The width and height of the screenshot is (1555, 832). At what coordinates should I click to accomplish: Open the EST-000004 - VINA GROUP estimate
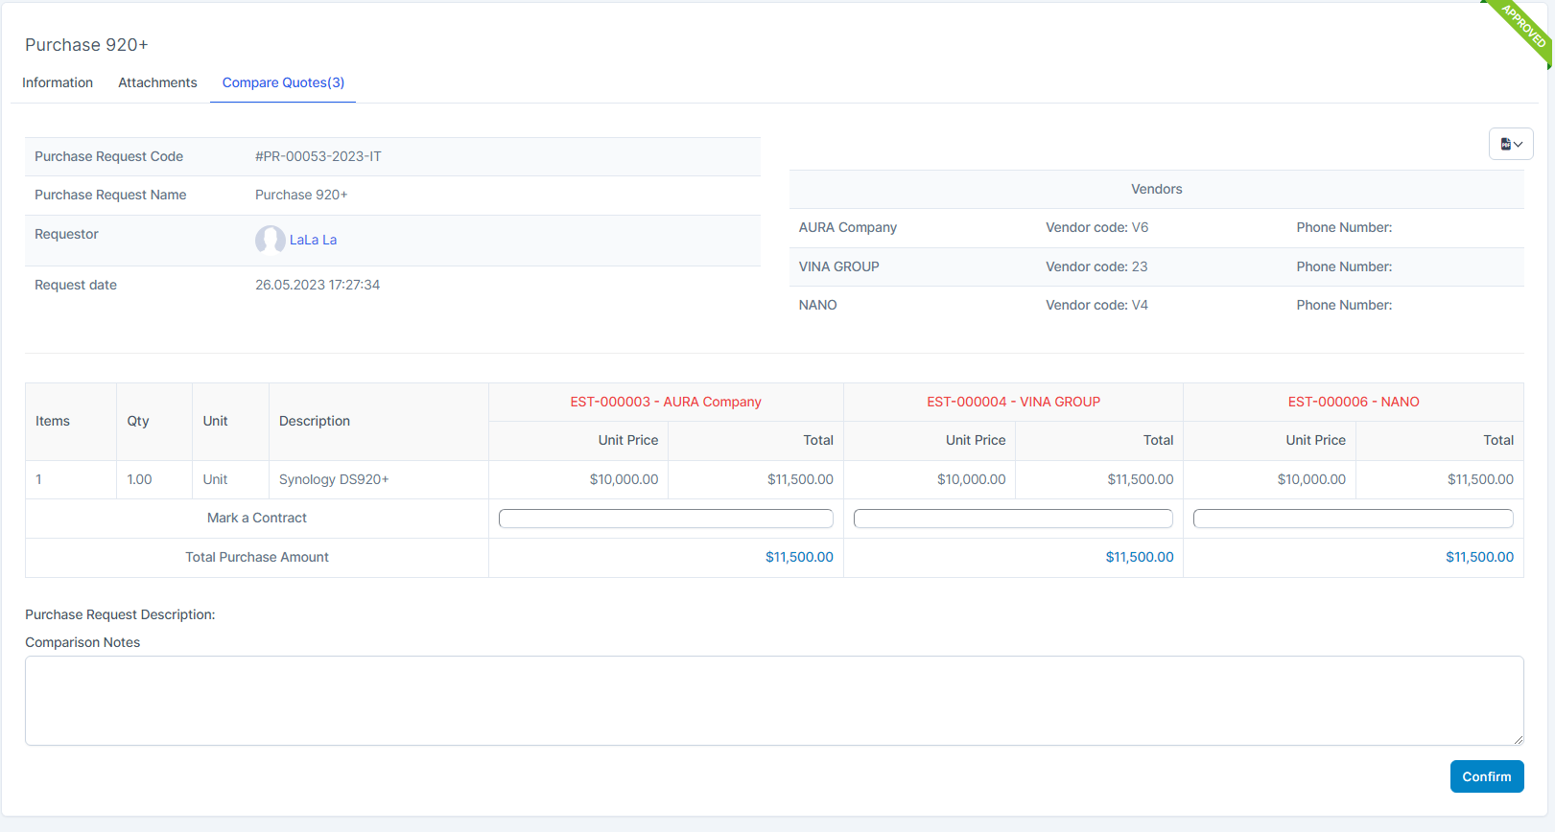[1013, 402]
